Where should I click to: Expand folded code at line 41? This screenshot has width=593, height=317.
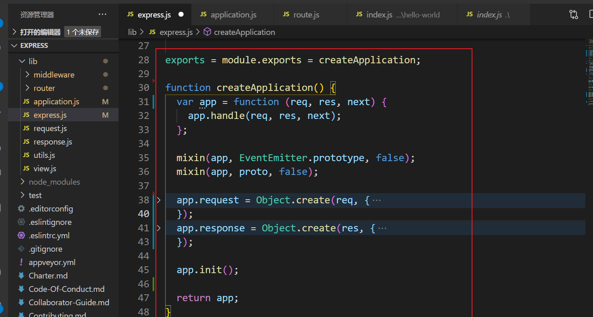[159, 228]
